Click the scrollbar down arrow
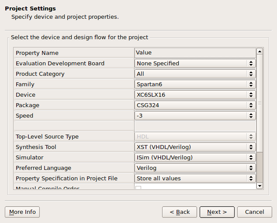This screenshot has width=277, height=223. point(260,186)
